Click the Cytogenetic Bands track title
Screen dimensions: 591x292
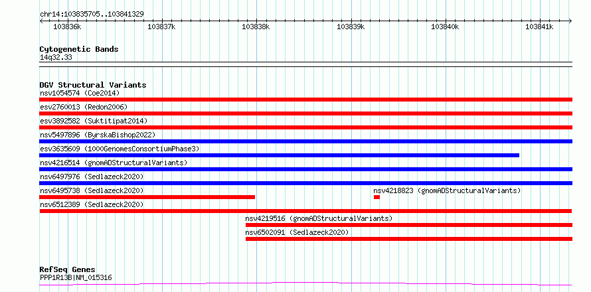tap(79, 49)
